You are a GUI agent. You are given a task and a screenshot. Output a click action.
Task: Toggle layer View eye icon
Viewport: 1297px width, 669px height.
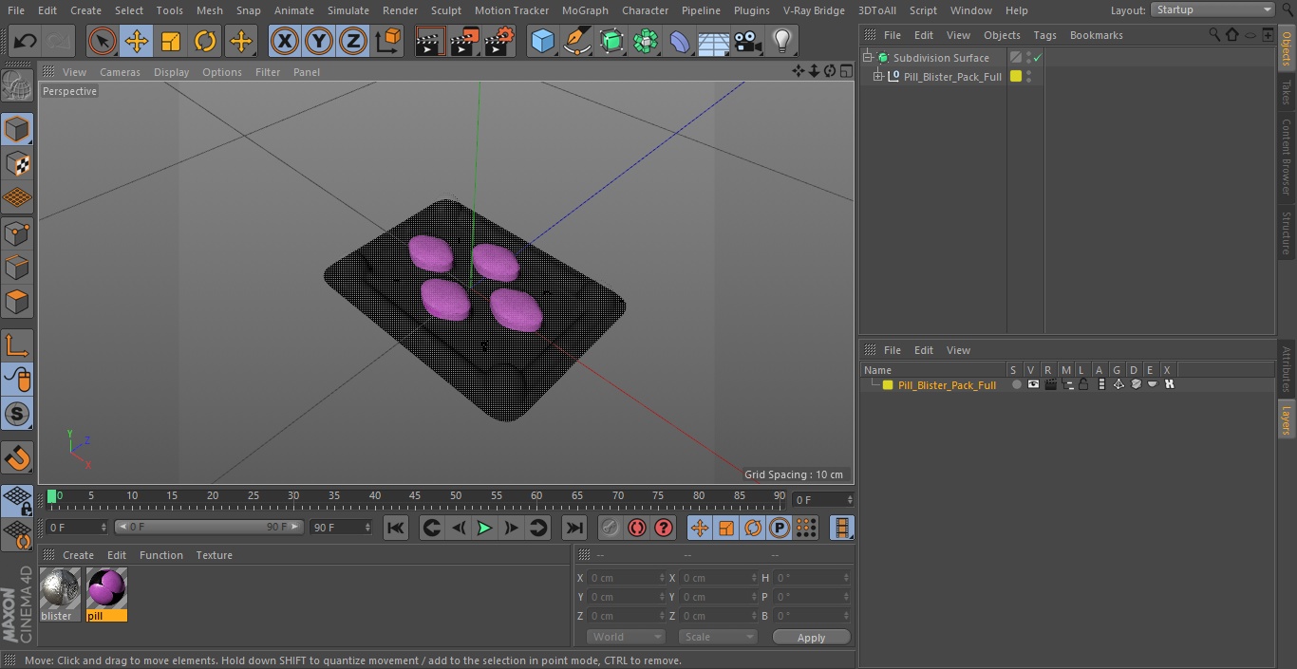click(1033, 384)
